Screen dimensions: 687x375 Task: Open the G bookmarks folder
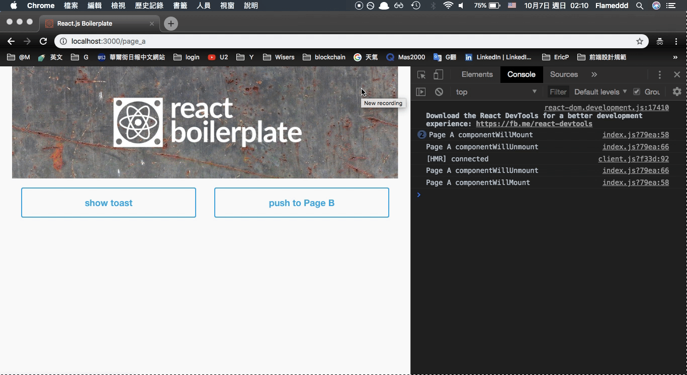click(x=80, y=57)
